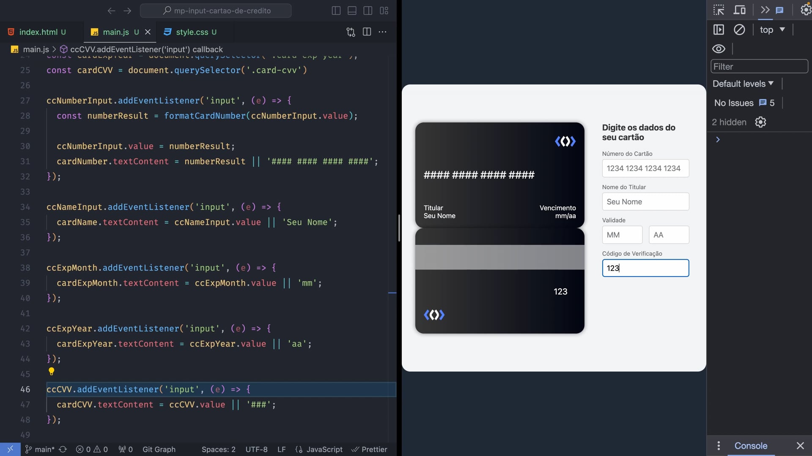The width and height of the screenshot is (812, 456).
Task: Open the source control changes icon
Action: (351, 32)
